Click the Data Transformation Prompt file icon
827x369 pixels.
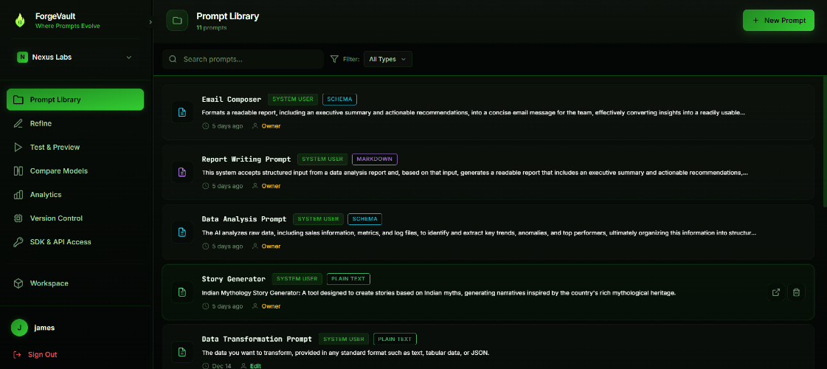click(x=181, y=351)
